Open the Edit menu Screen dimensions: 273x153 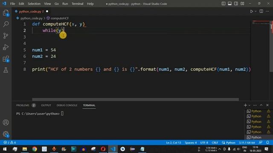[x=21, y=4]
